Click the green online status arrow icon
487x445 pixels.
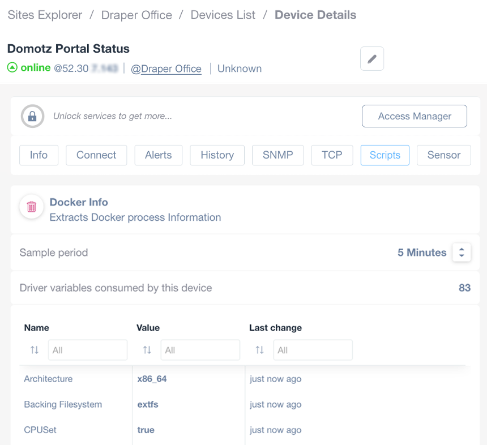click(x=12, y=67)
